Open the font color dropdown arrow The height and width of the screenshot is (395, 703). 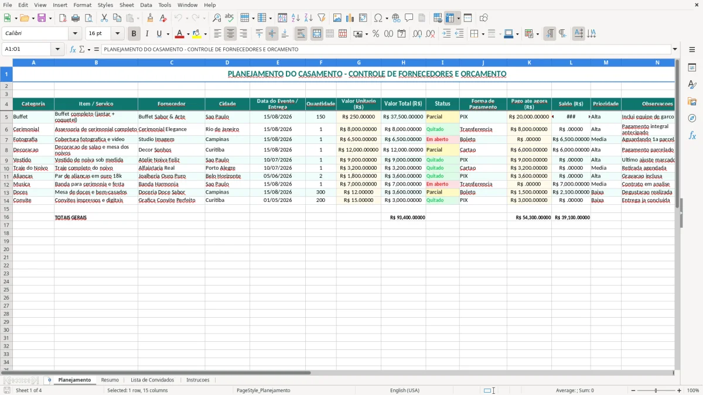pyautogui.click(x=188, y=34)
